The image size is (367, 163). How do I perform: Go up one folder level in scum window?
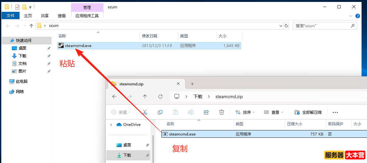tap(31, 26)
